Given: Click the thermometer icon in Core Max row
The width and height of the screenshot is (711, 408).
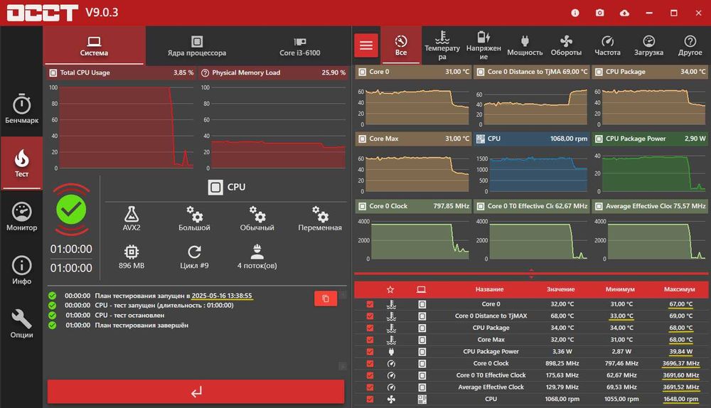Looking at the screenshot, I should (391, 340).
